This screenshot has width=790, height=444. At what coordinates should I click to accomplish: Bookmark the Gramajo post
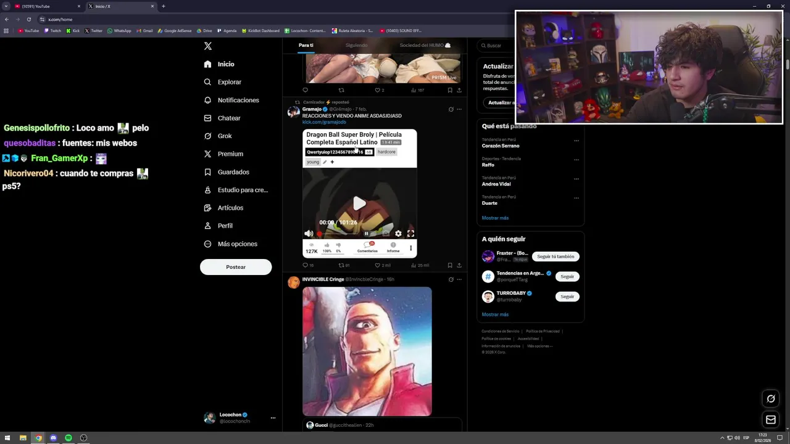click(450, 265)
